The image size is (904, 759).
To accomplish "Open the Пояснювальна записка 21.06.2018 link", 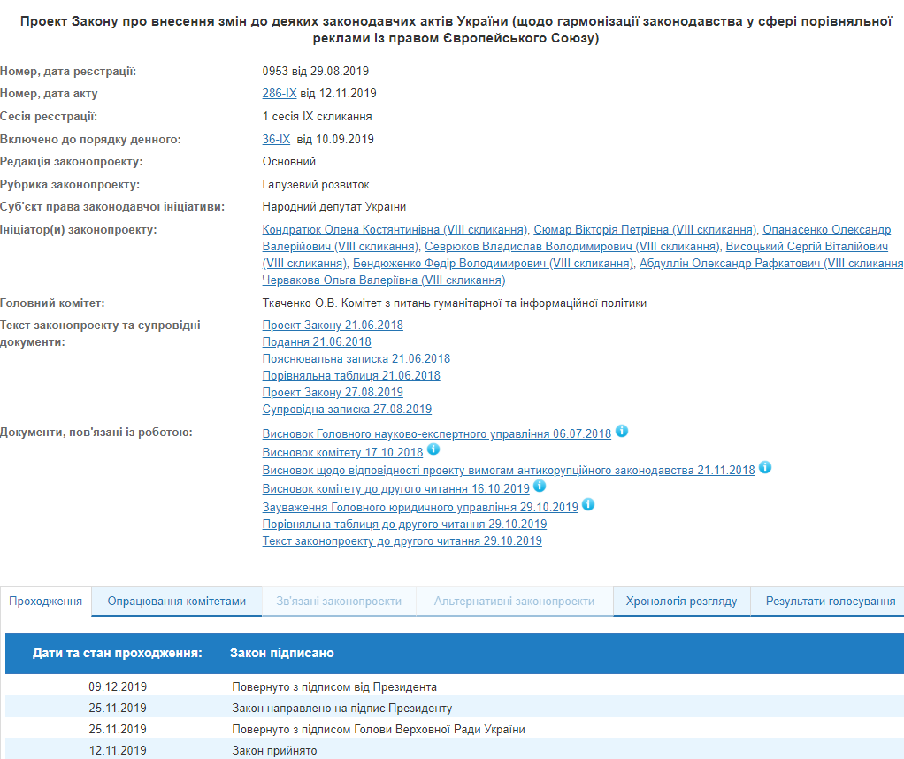I will pos(355,357).
